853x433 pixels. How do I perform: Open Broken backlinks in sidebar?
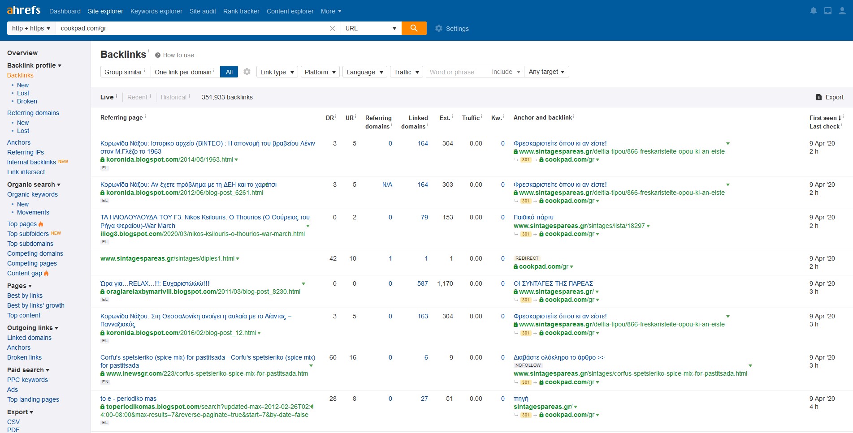27,101
